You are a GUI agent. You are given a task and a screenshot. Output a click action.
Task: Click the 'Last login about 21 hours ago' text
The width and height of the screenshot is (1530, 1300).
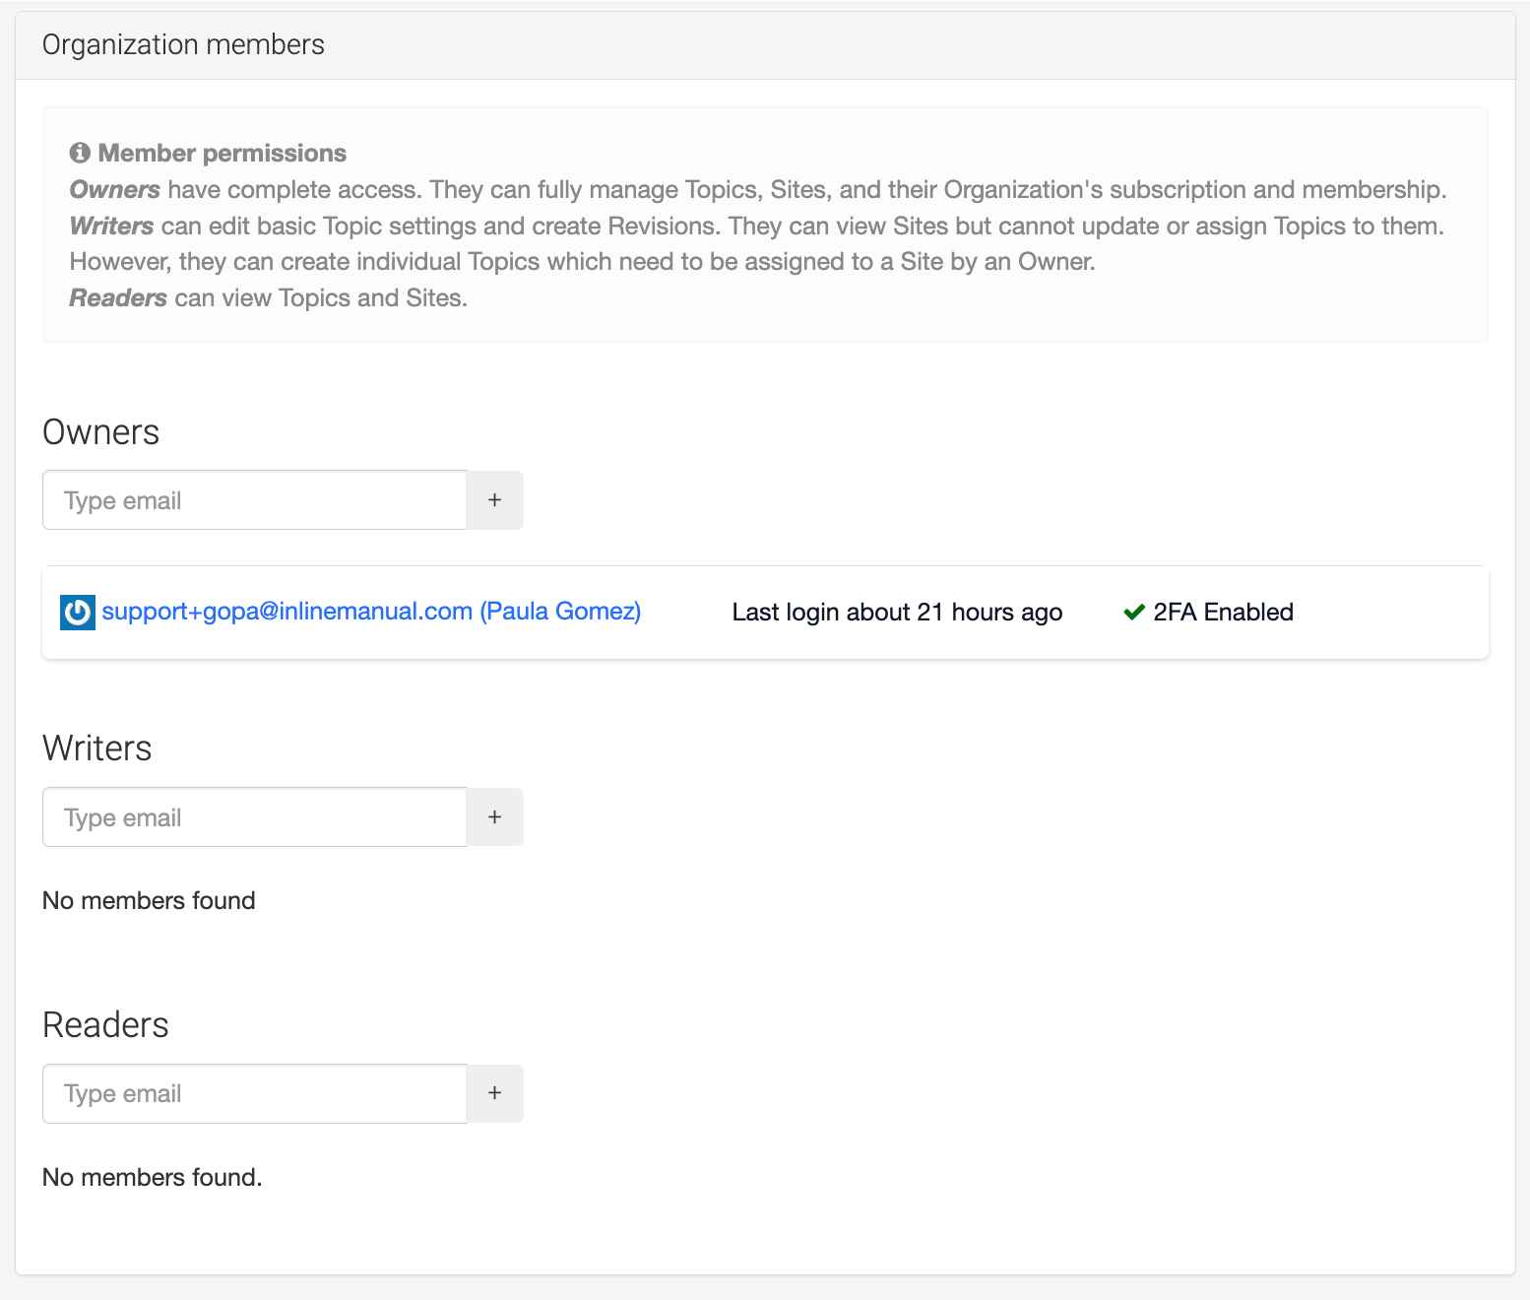[x=896, y=612]
